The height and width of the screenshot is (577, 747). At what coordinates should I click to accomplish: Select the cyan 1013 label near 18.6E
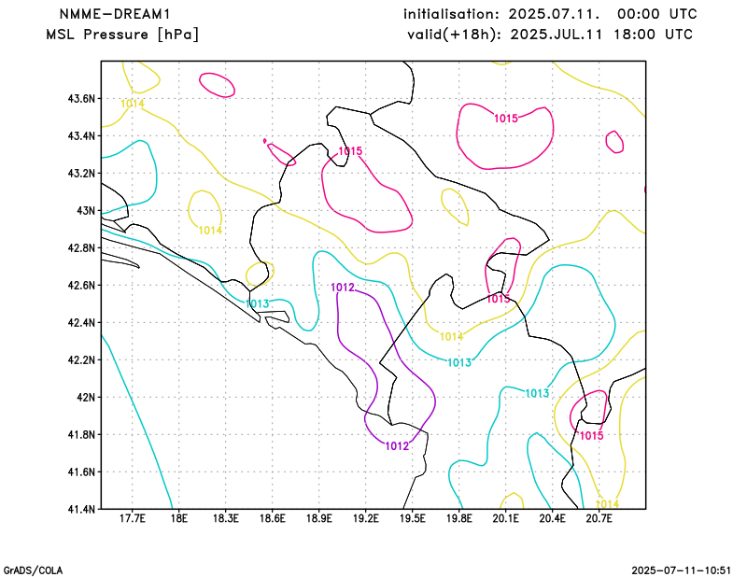pos(258,303)
